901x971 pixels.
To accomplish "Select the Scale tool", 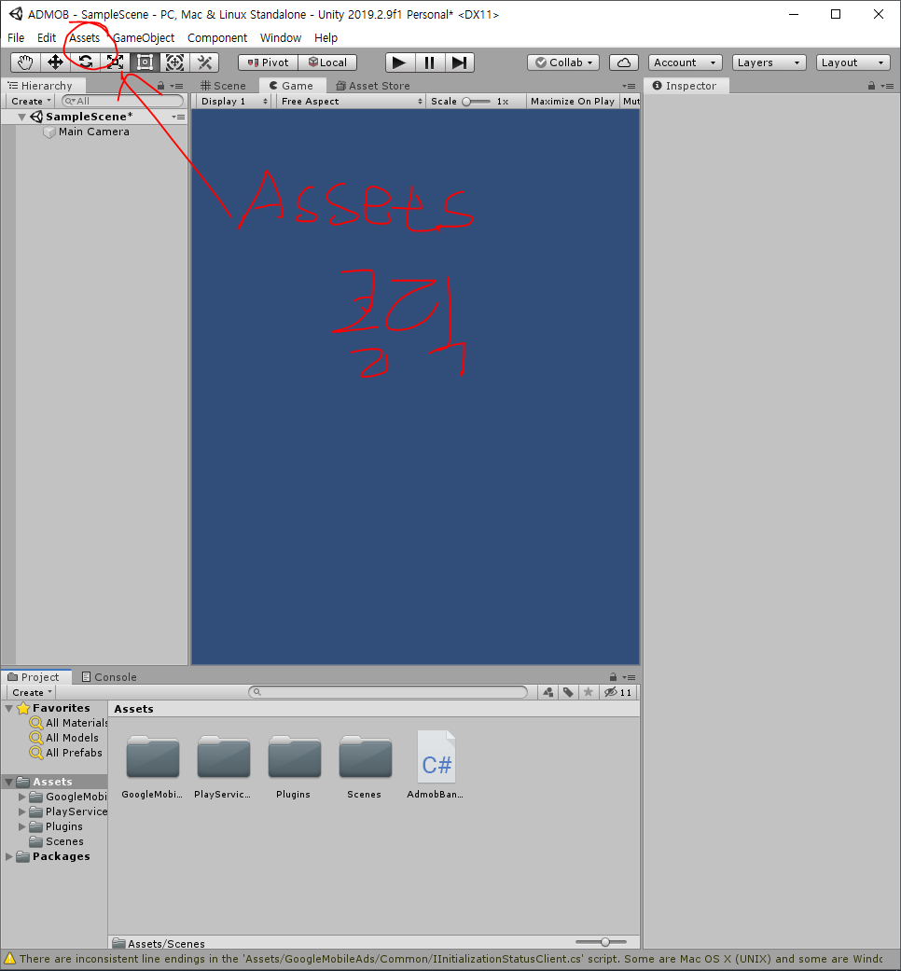I will point(115,62).
